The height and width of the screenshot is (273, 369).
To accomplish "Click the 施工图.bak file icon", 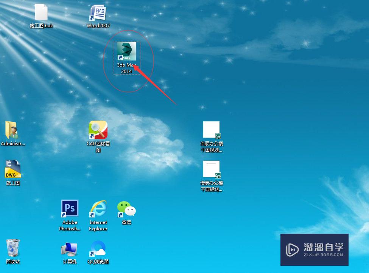I will click(41, 12).
